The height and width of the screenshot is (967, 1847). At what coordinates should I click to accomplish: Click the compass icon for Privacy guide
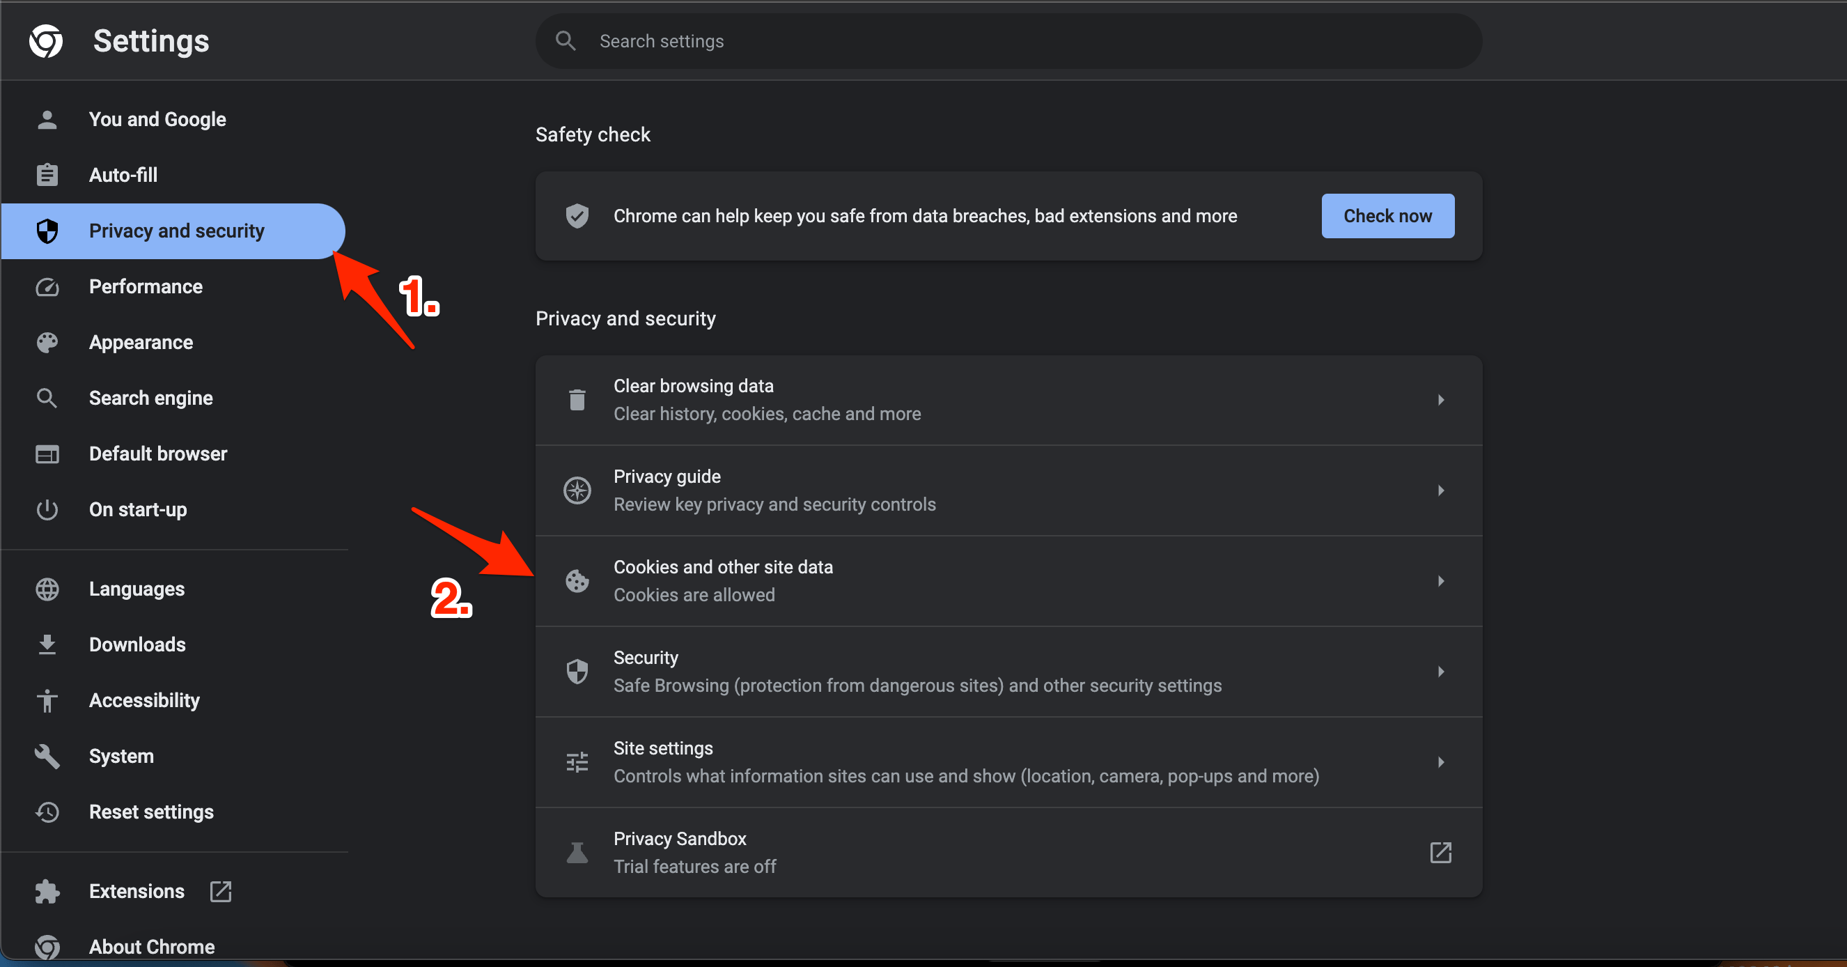pos(578,489)
